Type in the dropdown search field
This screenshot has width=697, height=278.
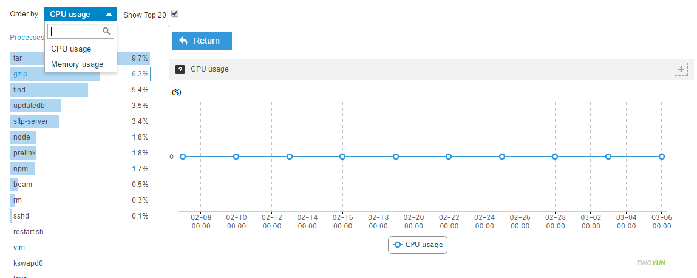[x=75, y=31]
